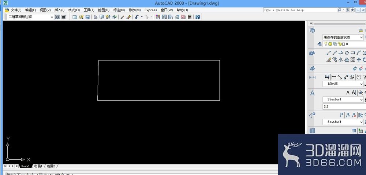Open the 文件(F) menu
This screenshot has width=366, height=175.
pyautogui.click(x=16, y=10)
